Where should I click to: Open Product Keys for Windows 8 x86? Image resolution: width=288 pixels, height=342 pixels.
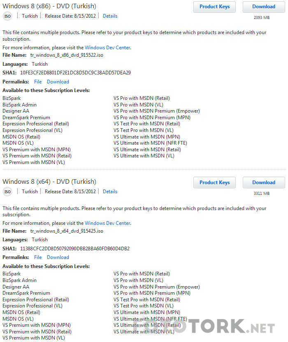point(214,7)
